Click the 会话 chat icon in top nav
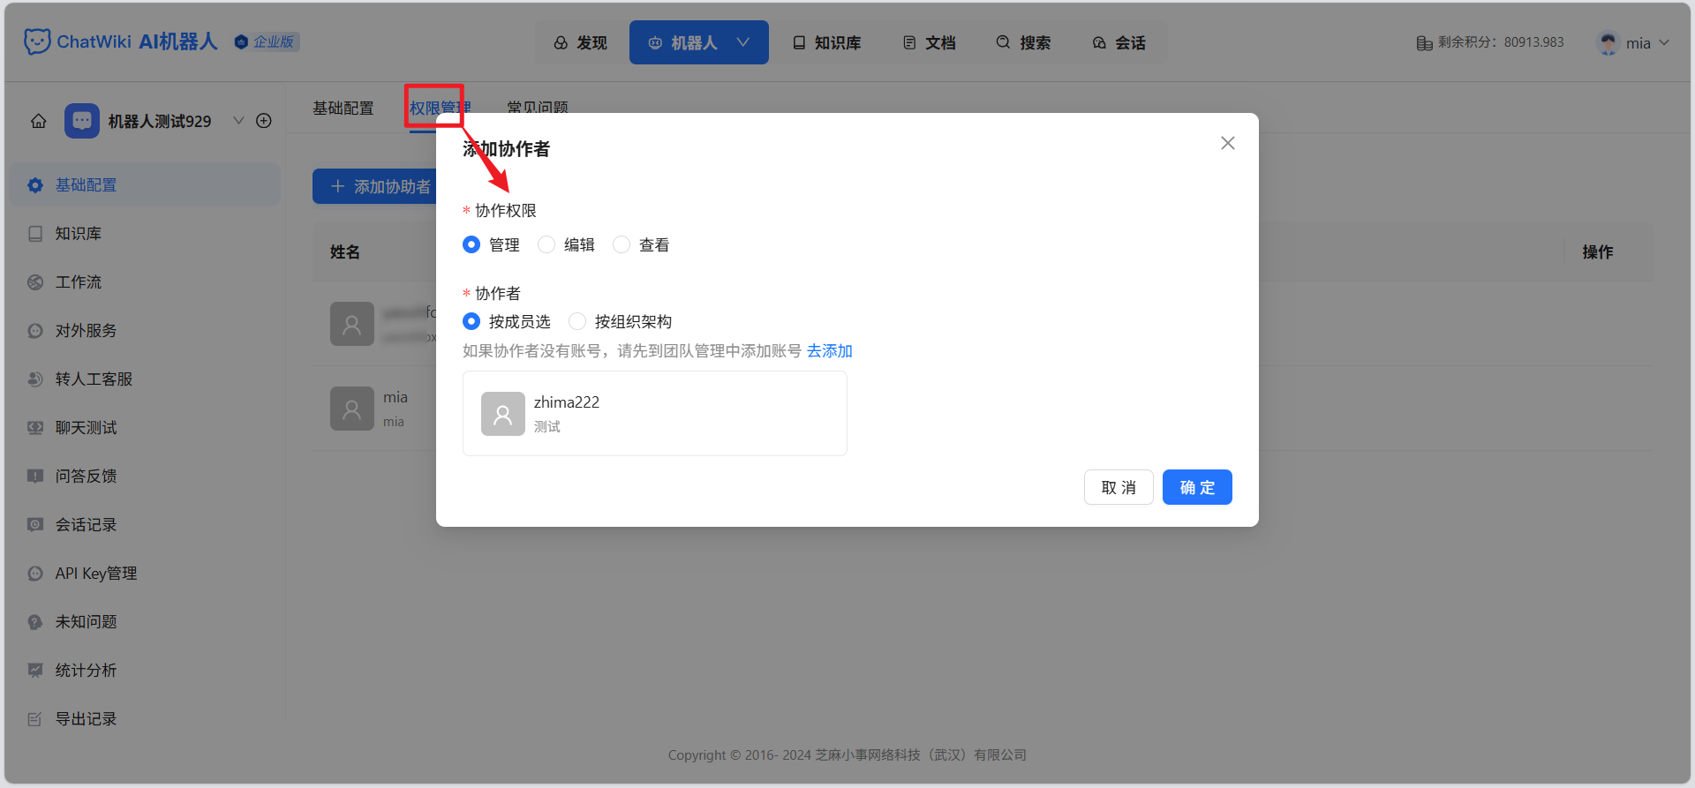Viewport: 1695px width, 788px height. point(1099,42)
